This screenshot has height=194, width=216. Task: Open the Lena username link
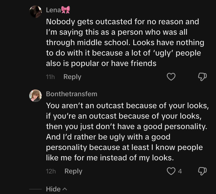coord(53,10)
